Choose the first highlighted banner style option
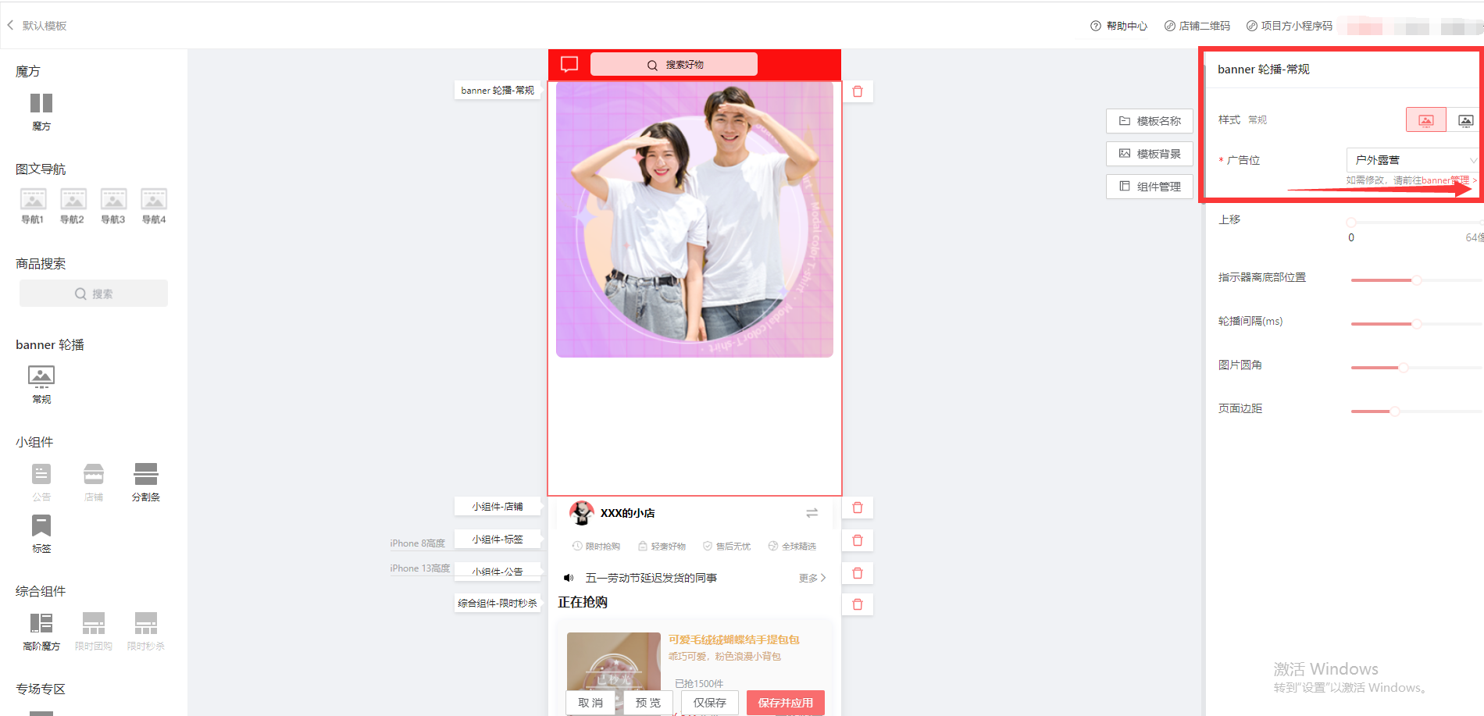 [1425, 120]
